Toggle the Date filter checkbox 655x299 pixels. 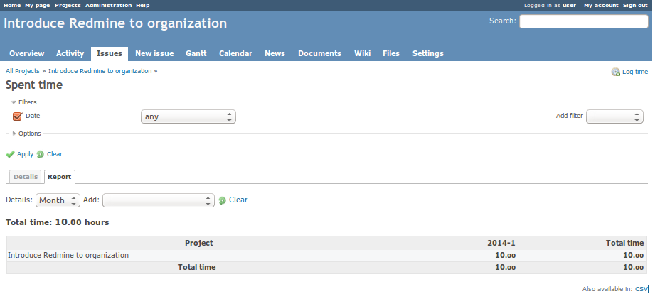pyautogui.click(x=17, y=116)
